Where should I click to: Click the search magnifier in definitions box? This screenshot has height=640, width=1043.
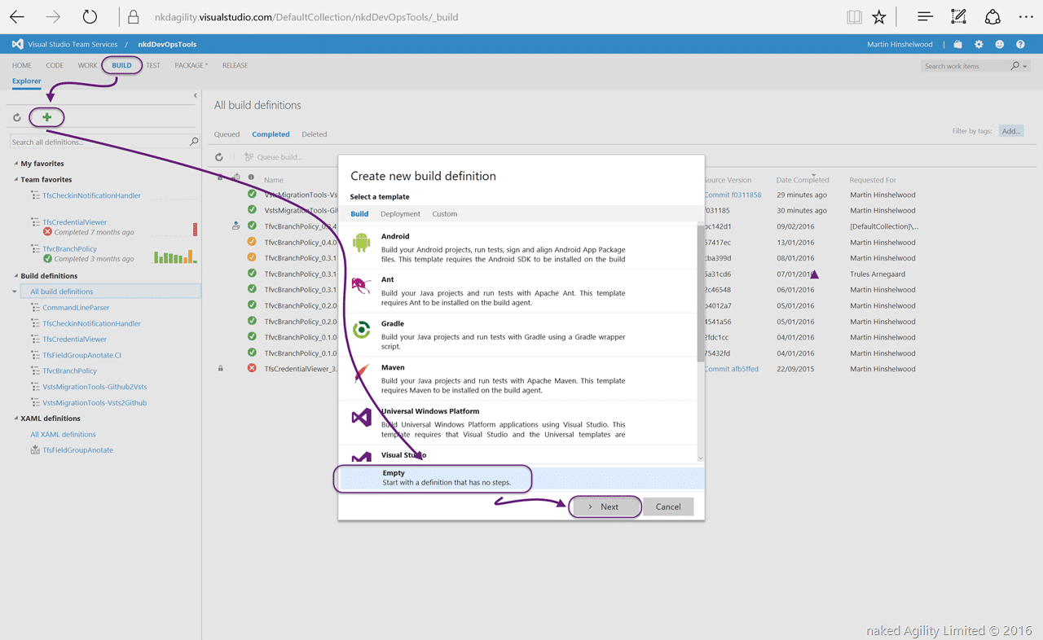[194, 142]
